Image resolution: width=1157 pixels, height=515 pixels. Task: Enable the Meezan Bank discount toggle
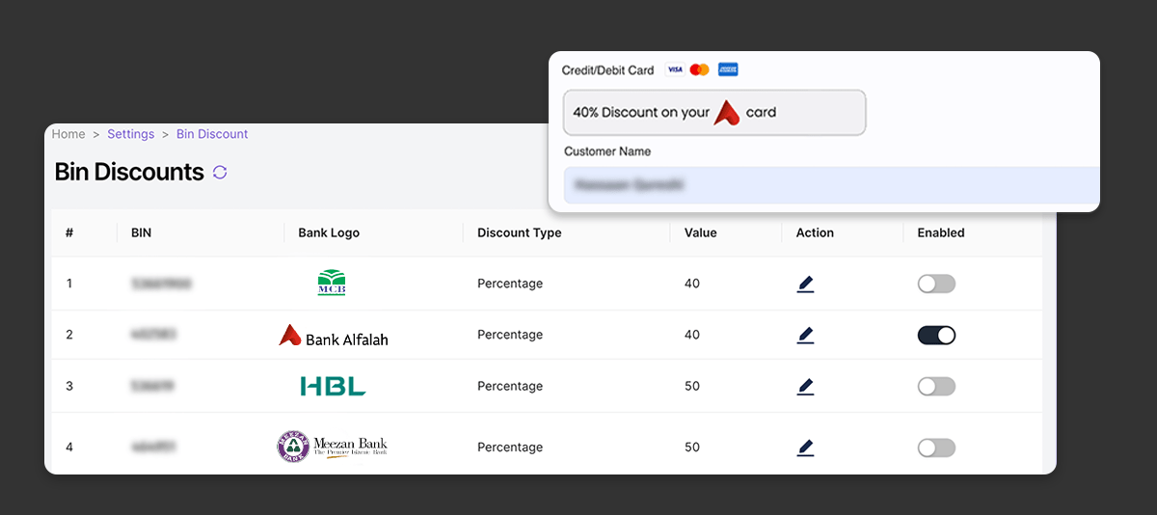(x=936, y=447)
